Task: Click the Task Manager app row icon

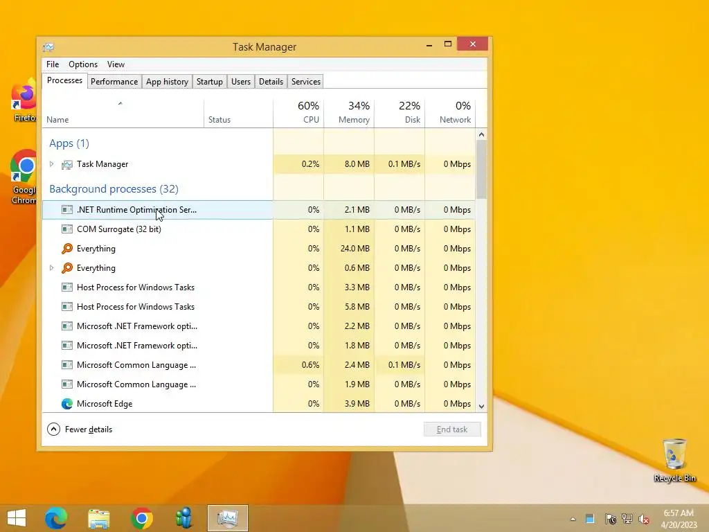Action: 67,165
